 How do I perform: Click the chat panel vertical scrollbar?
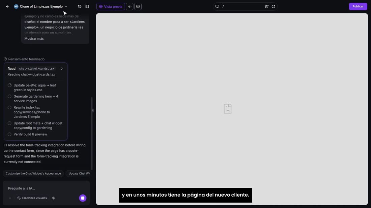(91, 133)
